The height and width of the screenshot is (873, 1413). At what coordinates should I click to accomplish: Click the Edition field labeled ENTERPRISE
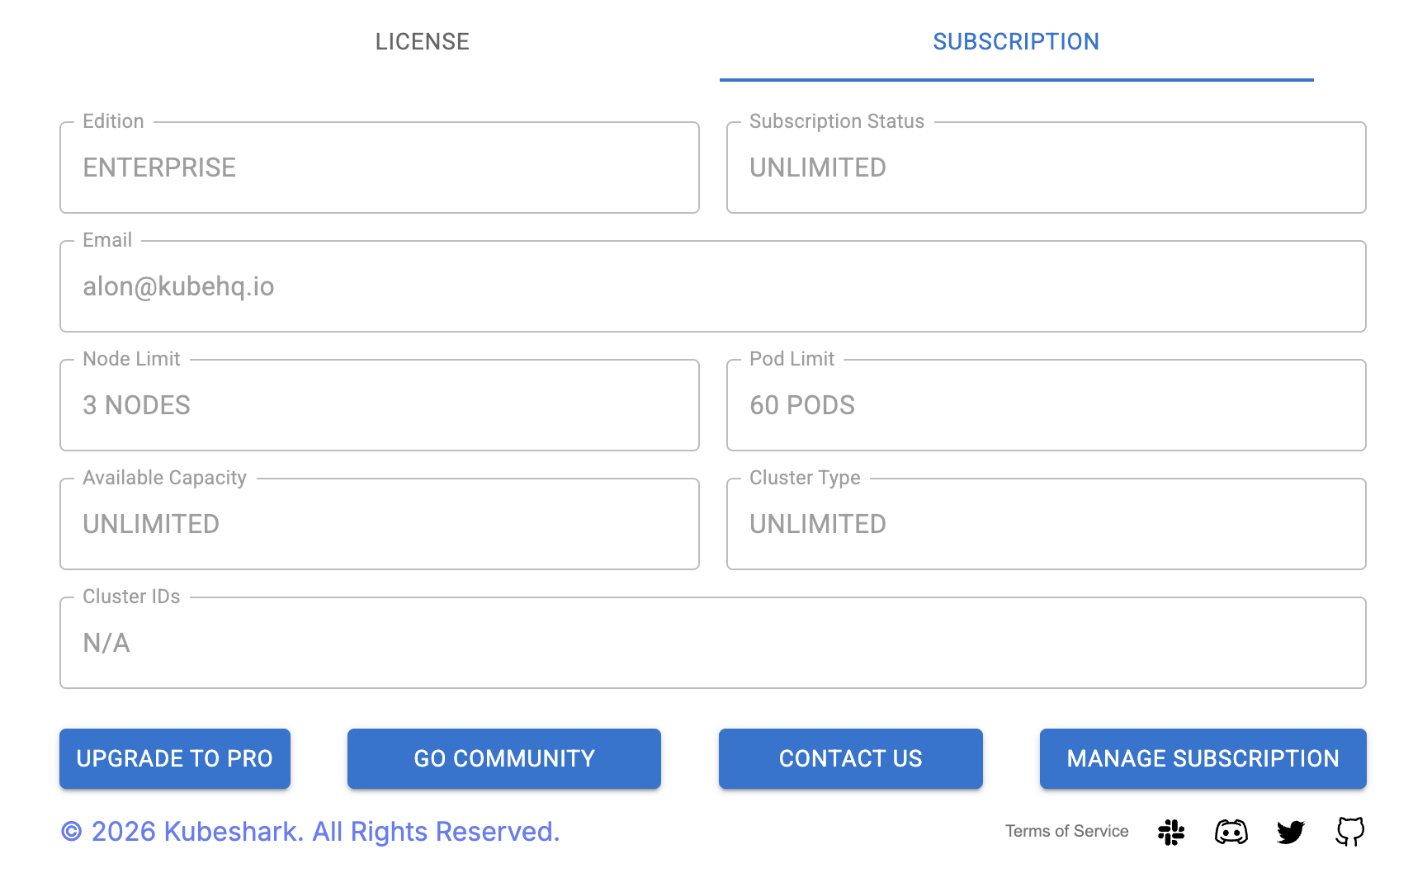[x=379, y=167]
